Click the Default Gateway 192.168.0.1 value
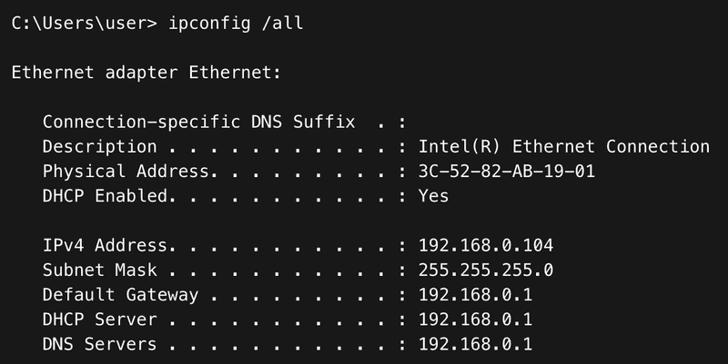This screenshot has height=364, width=728. 475,294
